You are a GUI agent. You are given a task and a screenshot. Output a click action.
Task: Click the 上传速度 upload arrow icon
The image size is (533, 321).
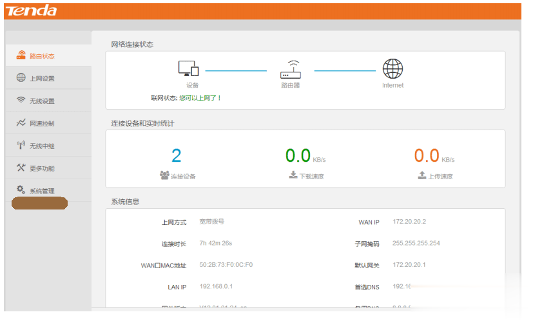[x=422, y=175]
